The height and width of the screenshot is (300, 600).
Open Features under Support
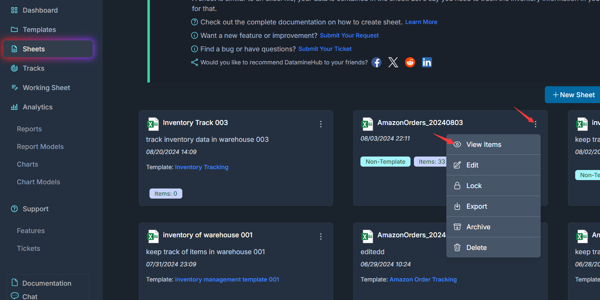(x=31, y=231)
